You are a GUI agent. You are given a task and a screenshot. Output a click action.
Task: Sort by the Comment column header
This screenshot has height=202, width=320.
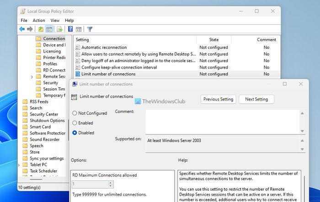pyautogui.click(x=267, y=40)
